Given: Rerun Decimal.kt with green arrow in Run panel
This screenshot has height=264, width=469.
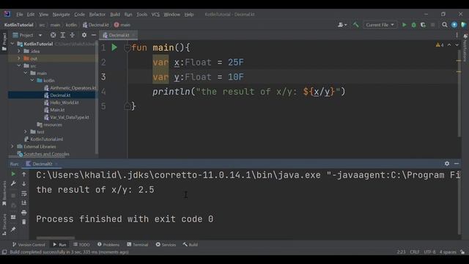Looking at the screenshot, I should [x=13, y=174].
